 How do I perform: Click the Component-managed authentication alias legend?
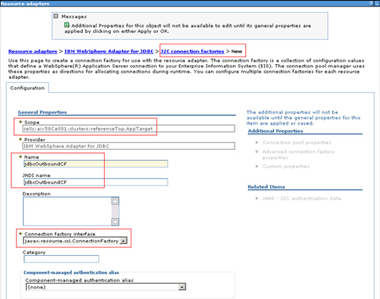(x=71, y=272)
